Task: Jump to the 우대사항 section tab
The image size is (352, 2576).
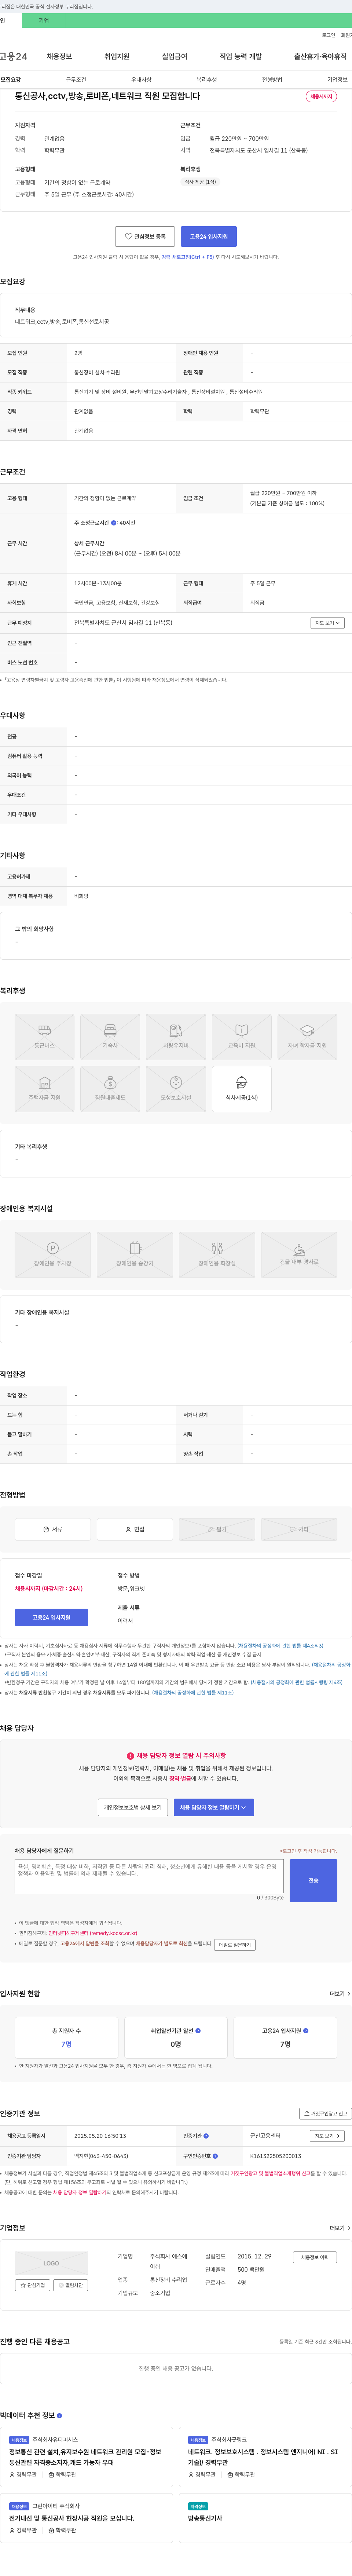Action: click(x=141, y=80)
